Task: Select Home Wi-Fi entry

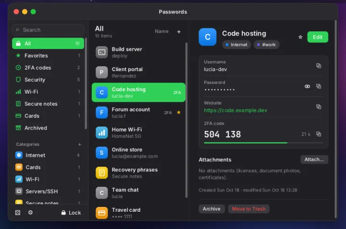Action: pos(138,133)
